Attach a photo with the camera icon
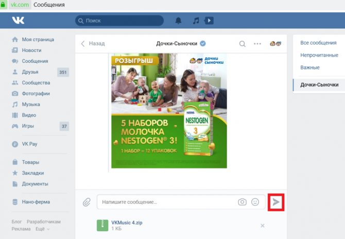The height and width of the screenshot is (239, 345). point(242,202)
